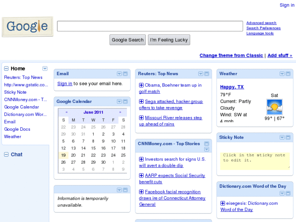Minimize the temporarily unavailable gadget
This screenshot has height=222, width=296.
coord(125,190)
